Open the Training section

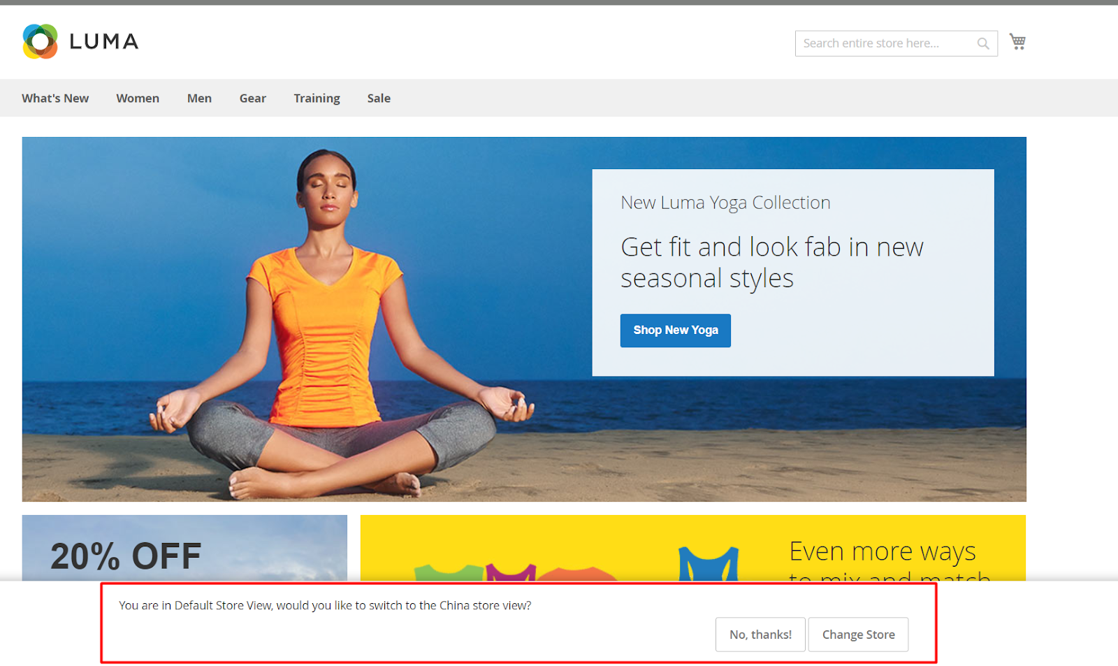(x=317, y=99)
